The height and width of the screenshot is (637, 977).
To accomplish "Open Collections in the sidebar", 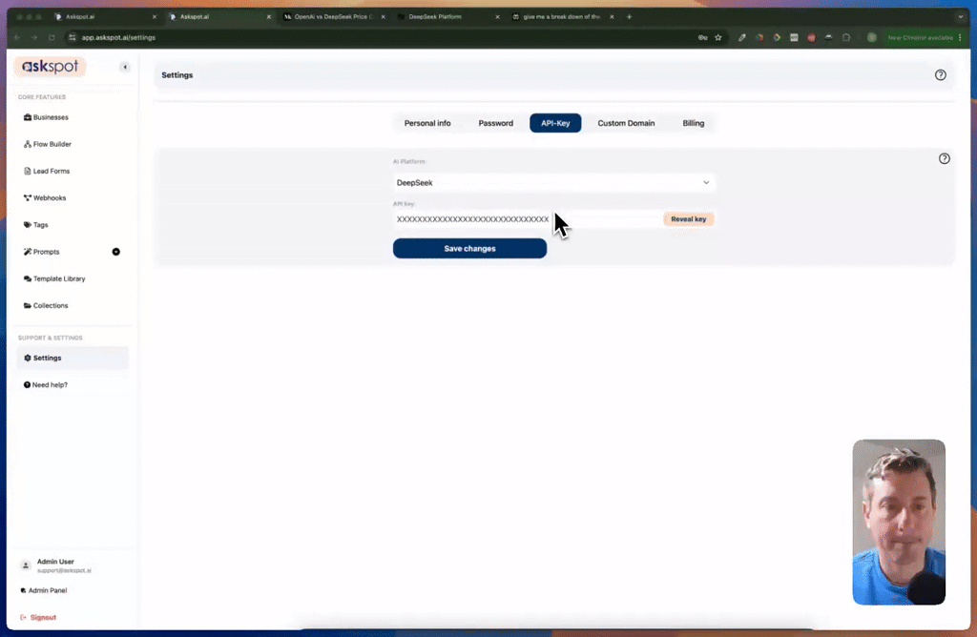I will [x=46, y=306].
